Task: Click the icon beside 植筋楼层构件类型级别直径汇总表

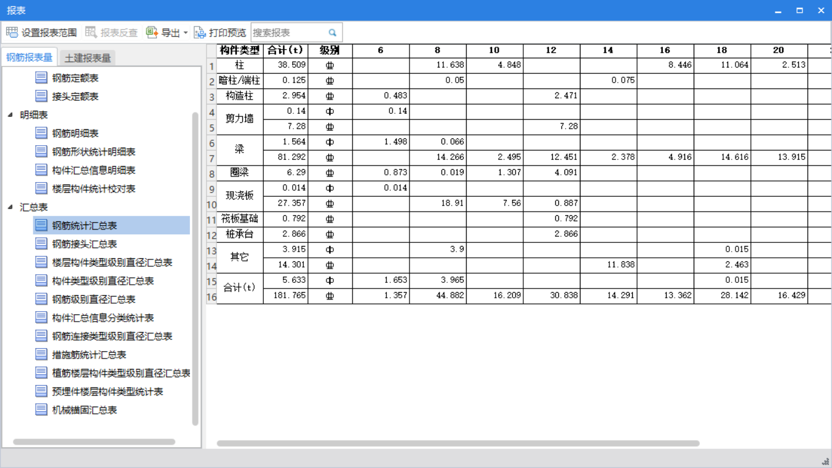Action: click(x=41, y=373)
